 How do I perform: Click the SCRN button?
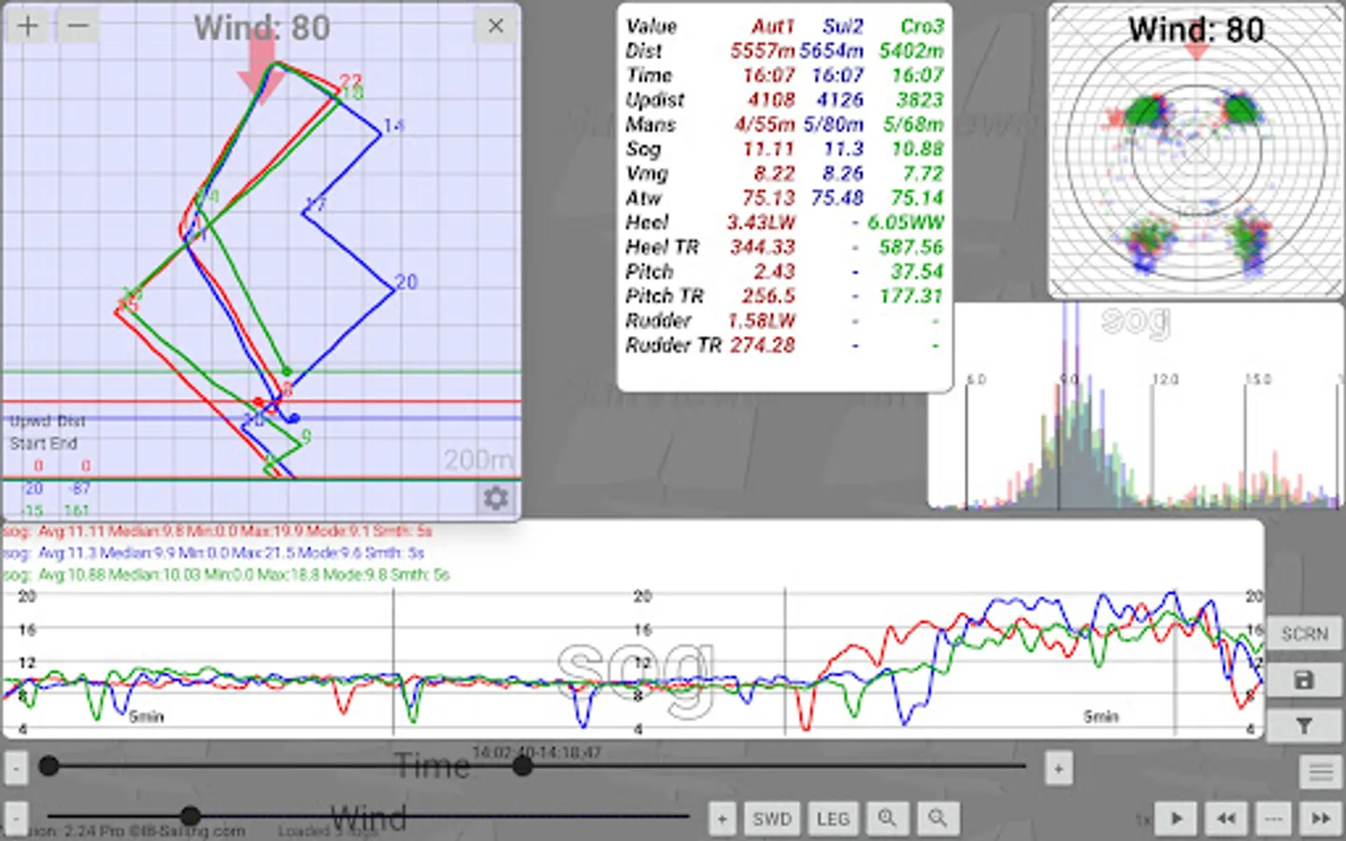[1304, 634]
